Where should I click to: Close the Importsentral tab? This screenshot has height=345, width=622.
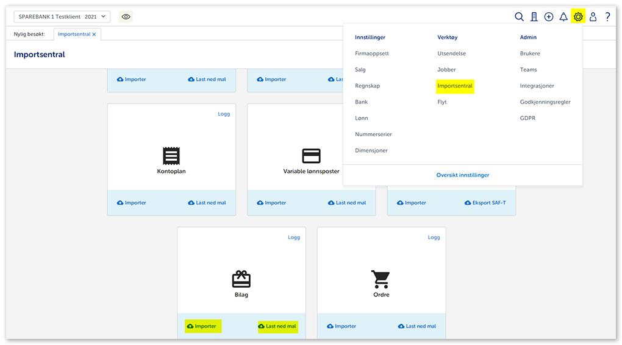(x=94, y=35)
